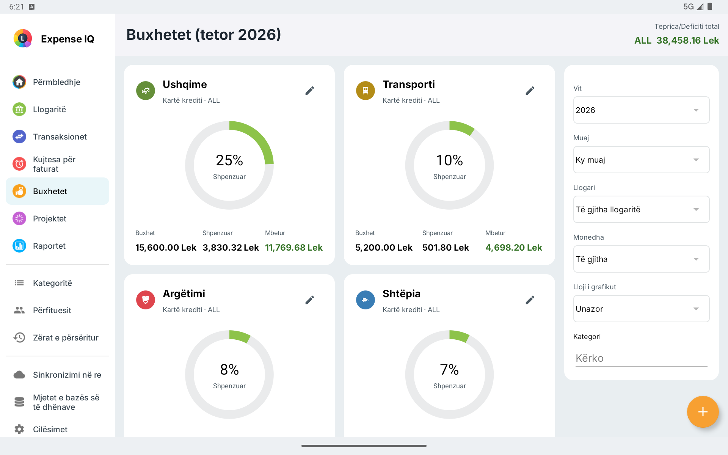This screenshot has width=728, height=455.
Task: Open the Llogaritë bank icon
Action: click(19, 109)
